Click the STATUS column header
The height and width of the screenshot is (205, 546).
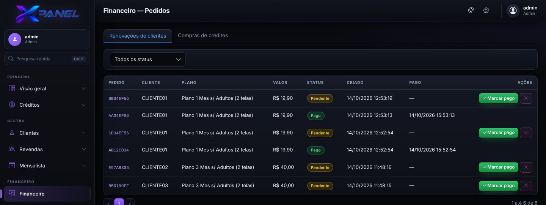[x=315, y=82]
